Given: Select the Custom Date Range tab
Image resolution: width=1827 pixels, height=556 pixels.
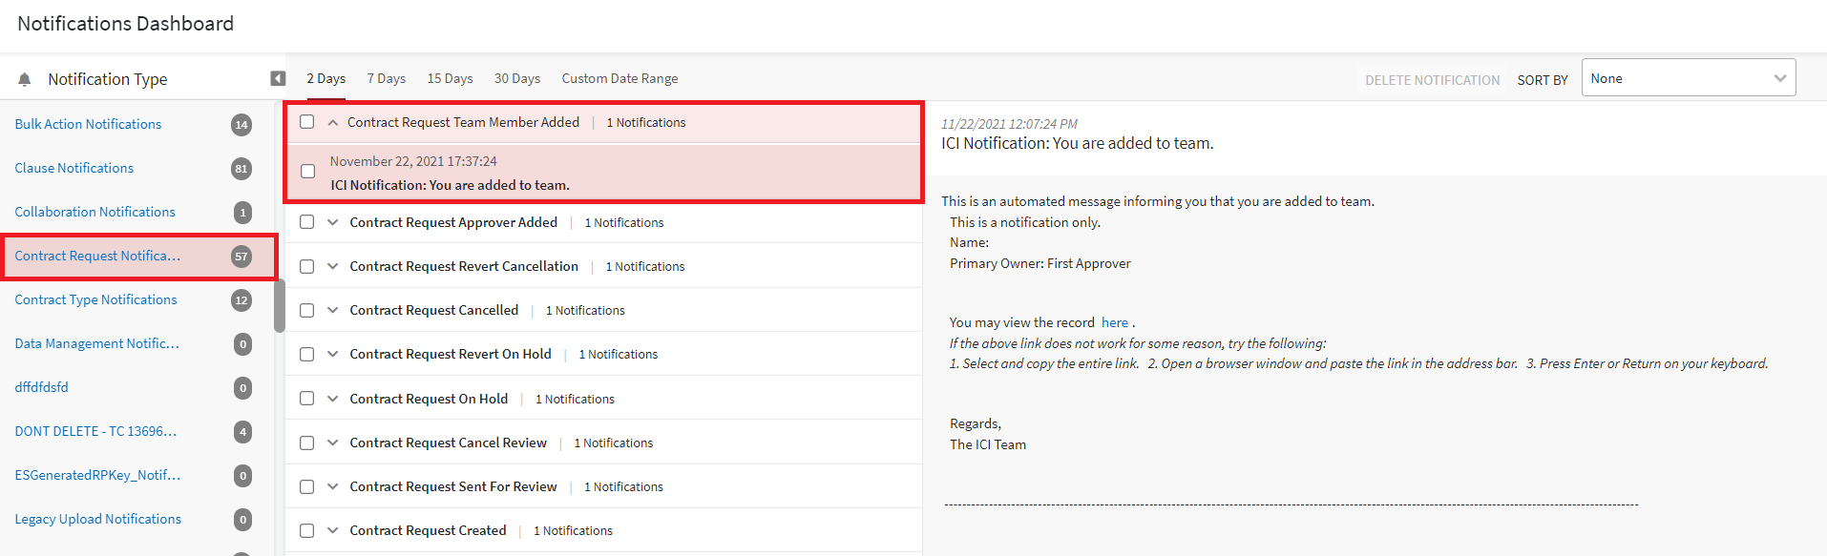Looking at the screenshot, I should coord(619,78).
